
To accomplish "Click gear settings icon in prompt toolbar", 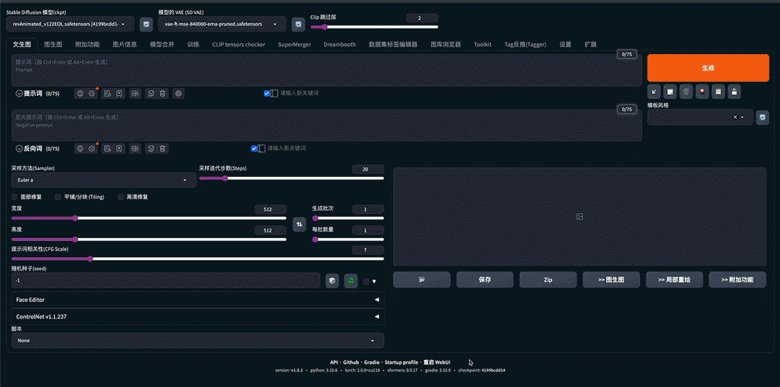I will [91, 93].
